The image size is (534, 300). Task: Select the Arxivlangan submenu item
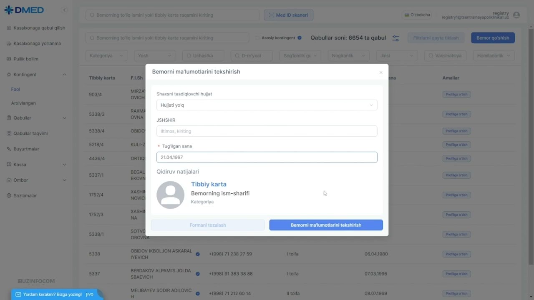tap(23, 103)
